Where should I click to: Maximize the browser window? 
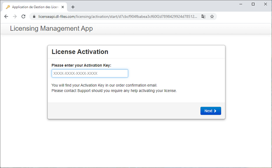coord(253,4)
